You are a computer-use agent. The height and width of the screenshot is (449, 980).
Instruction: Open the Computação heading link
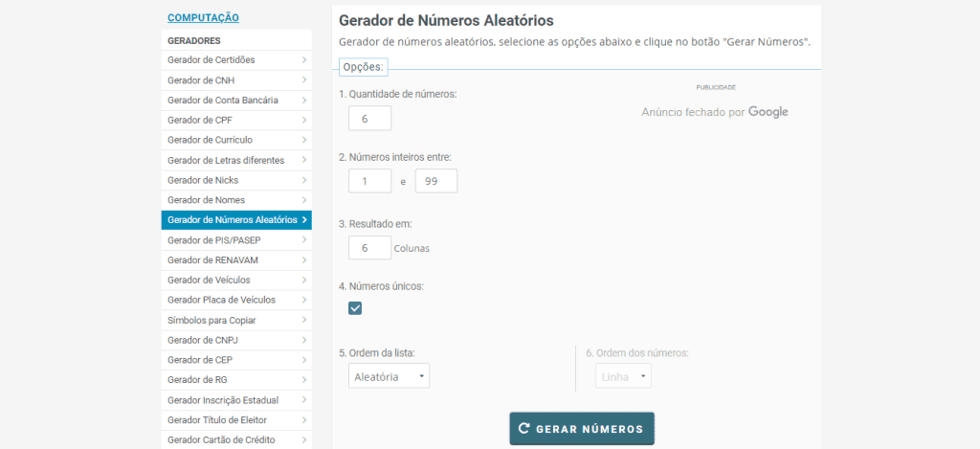point(203,17)
